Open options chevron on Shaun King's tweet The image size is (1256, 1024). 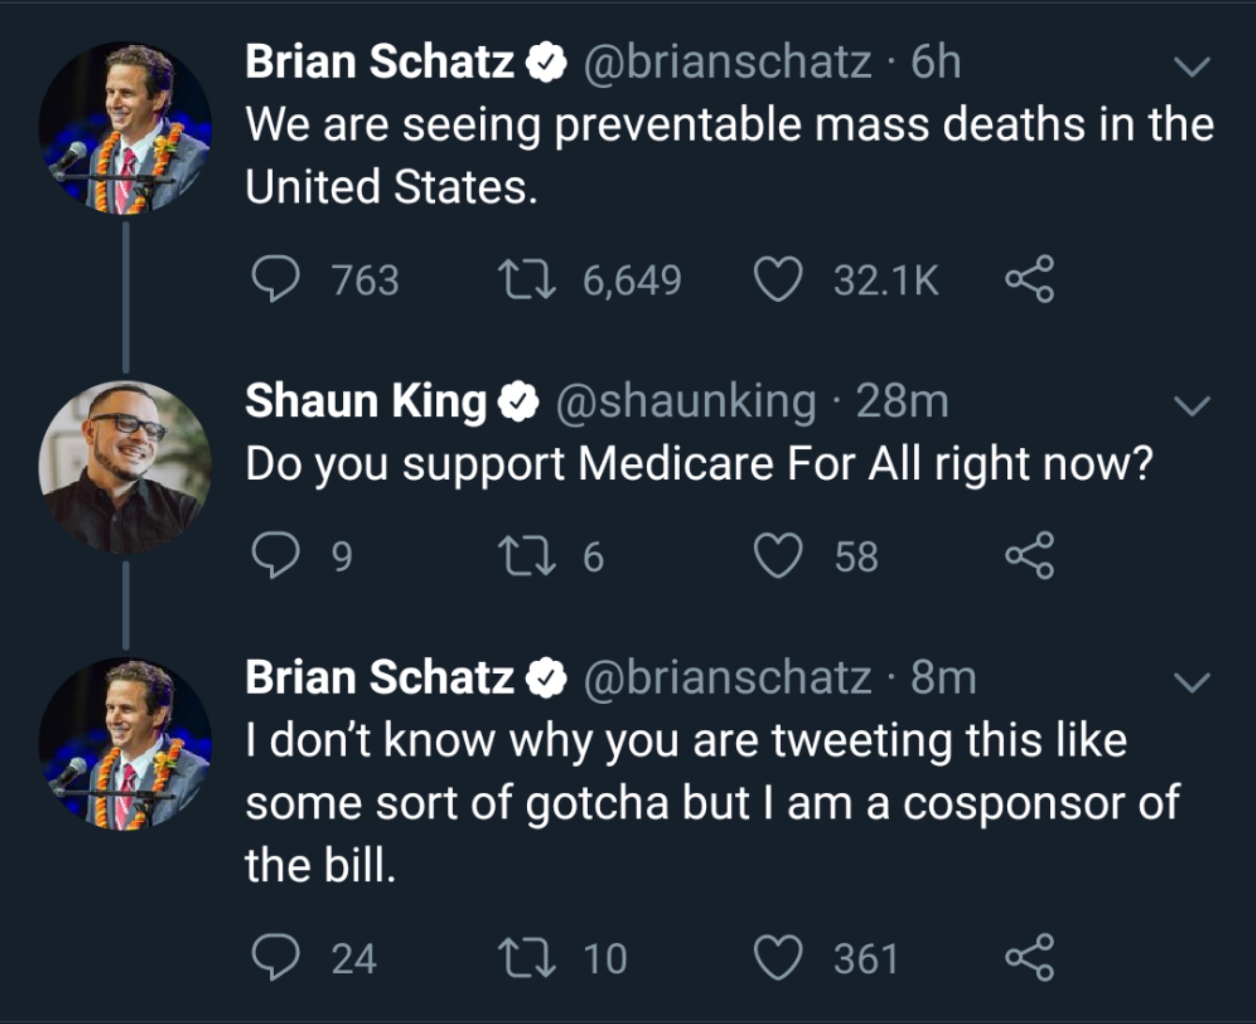point(1192,406)
